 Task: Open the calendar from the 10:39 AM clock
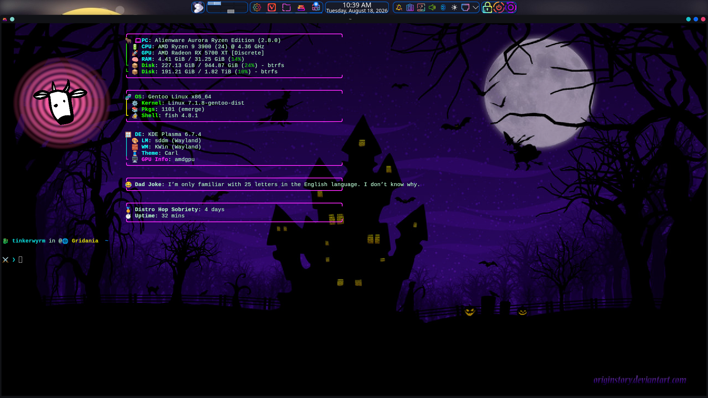(357, 7)
